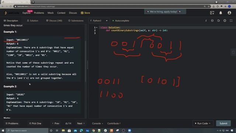Click the description panel scrollbar
This screenshot has height=133, width=236.
[85, 61]
